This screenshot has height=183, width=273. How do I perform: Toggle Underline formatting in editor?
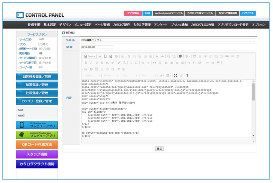point(96,63)
